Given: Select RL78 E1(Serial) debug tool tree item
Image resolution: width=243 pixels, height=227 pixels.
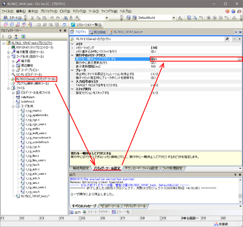Looking at the screenshot, I should 36,79.
